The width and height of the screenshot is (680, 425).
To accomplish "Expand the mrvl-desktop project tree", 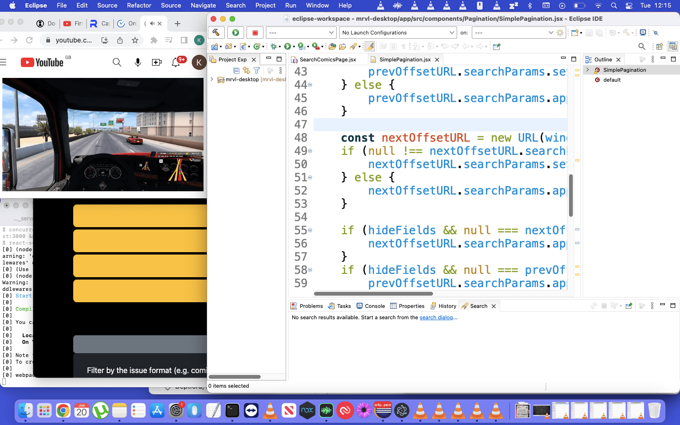I will click(212, 79).
